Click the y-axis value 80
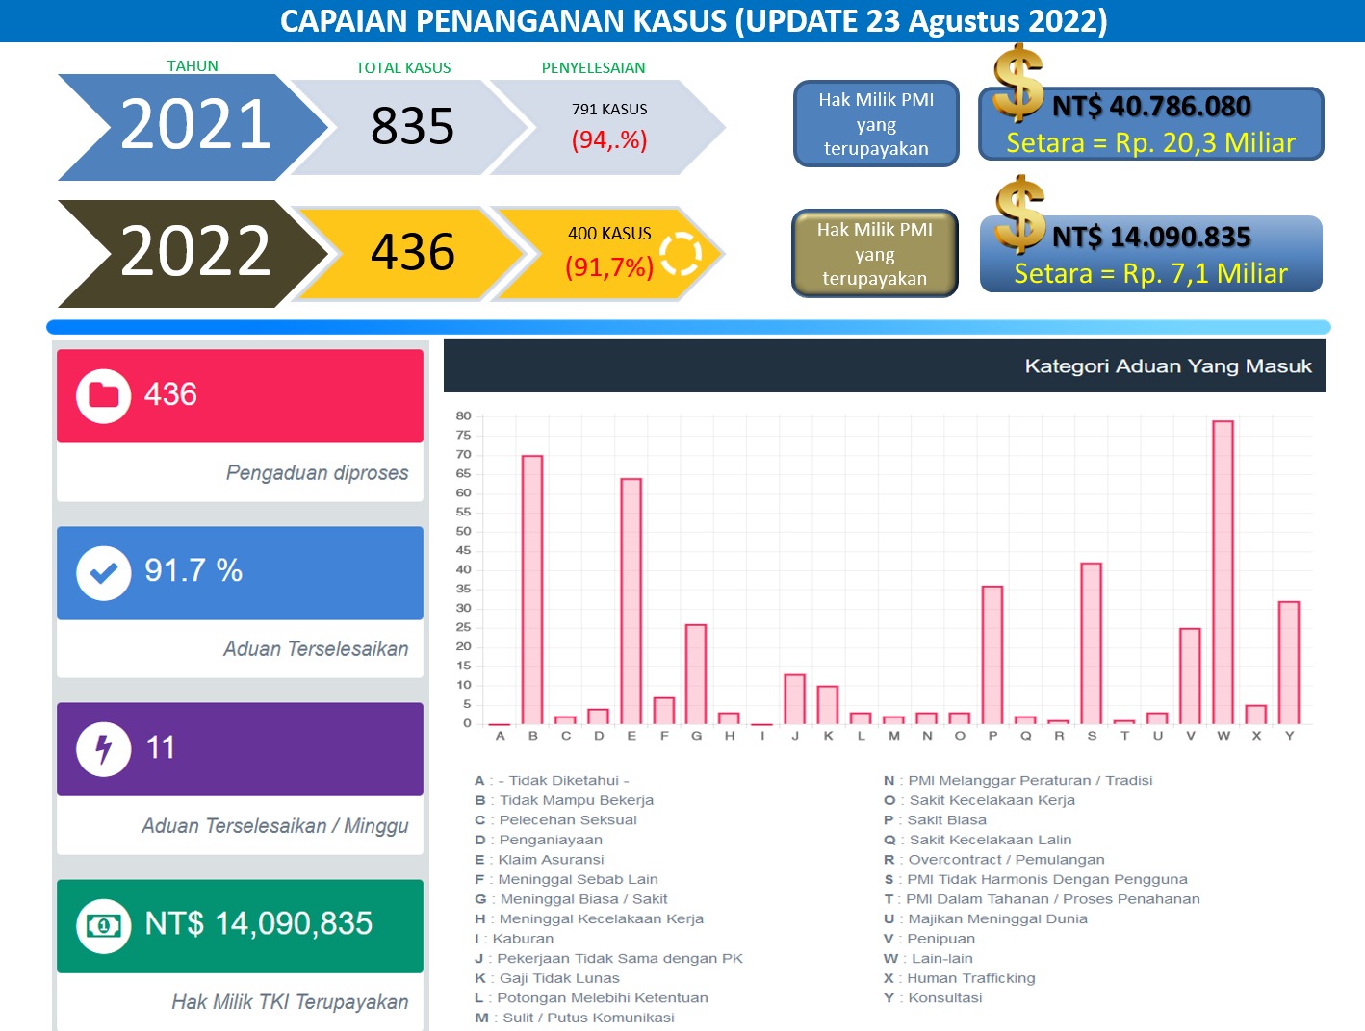1365x1031 pixels. click(x=464, y=416)
